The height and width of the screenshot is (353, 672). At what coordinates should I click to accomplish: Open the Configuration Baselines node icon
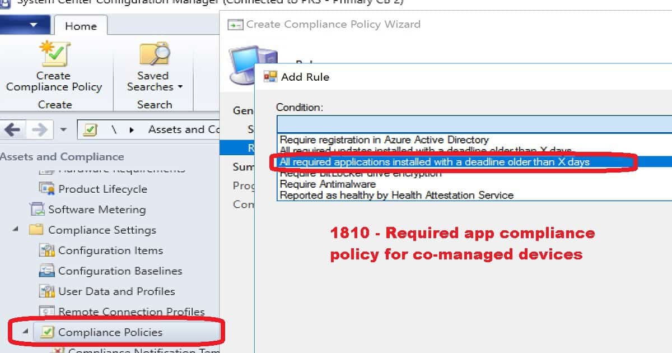[47, 271]
